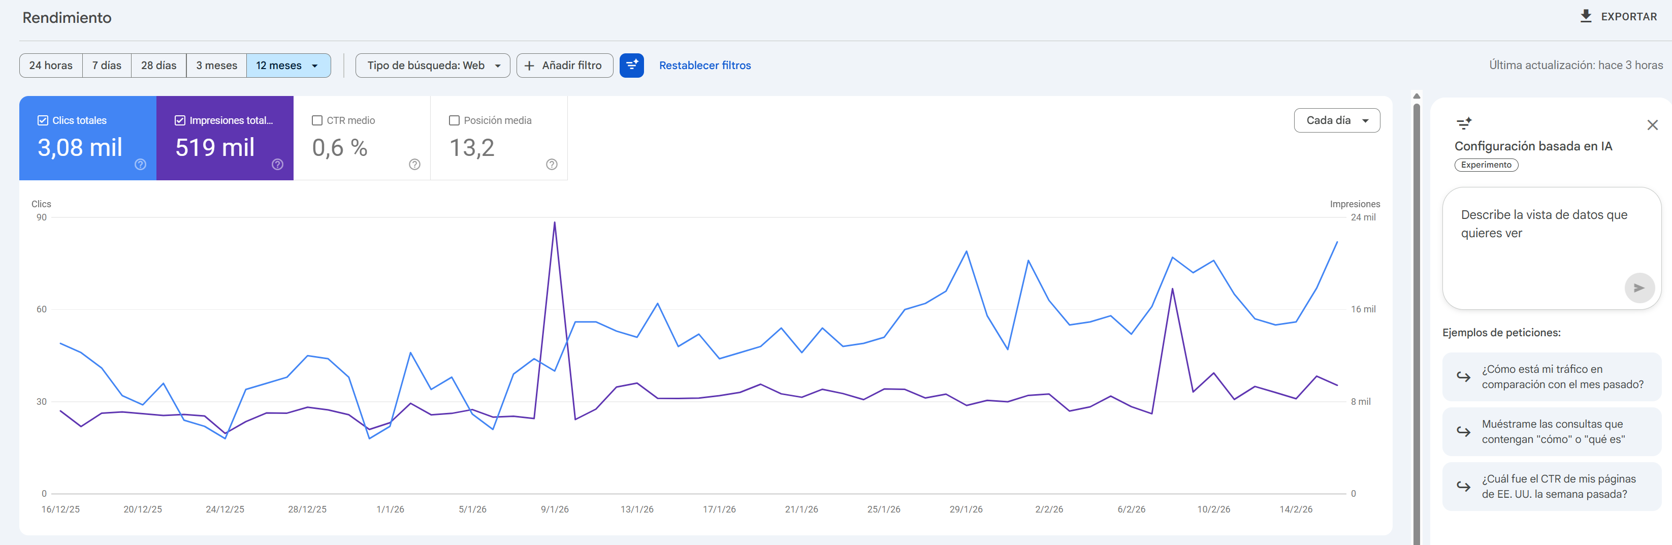Click the vertical scrollbar beside the chart

pos(1416,311)
